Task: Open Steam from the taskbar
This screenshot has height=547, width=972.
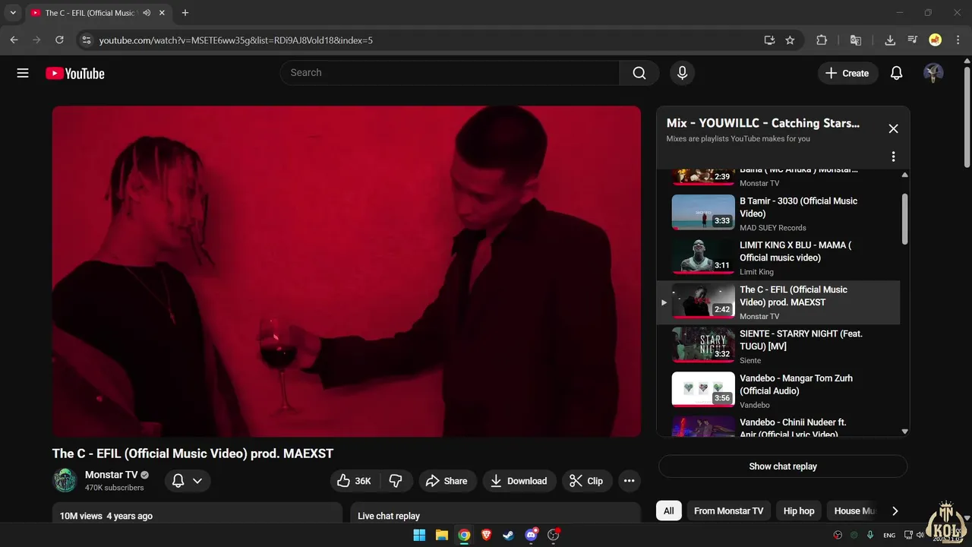Action: 508,535
